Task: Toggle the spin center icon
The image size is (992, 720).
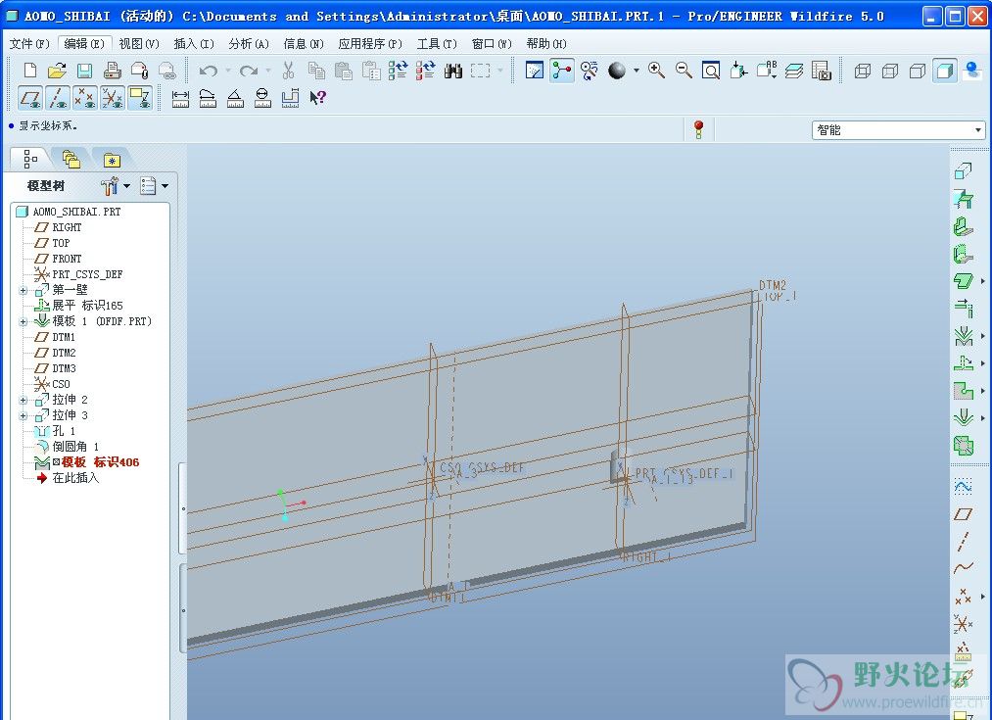Action: pyautogui.click(x=562, y=71)
